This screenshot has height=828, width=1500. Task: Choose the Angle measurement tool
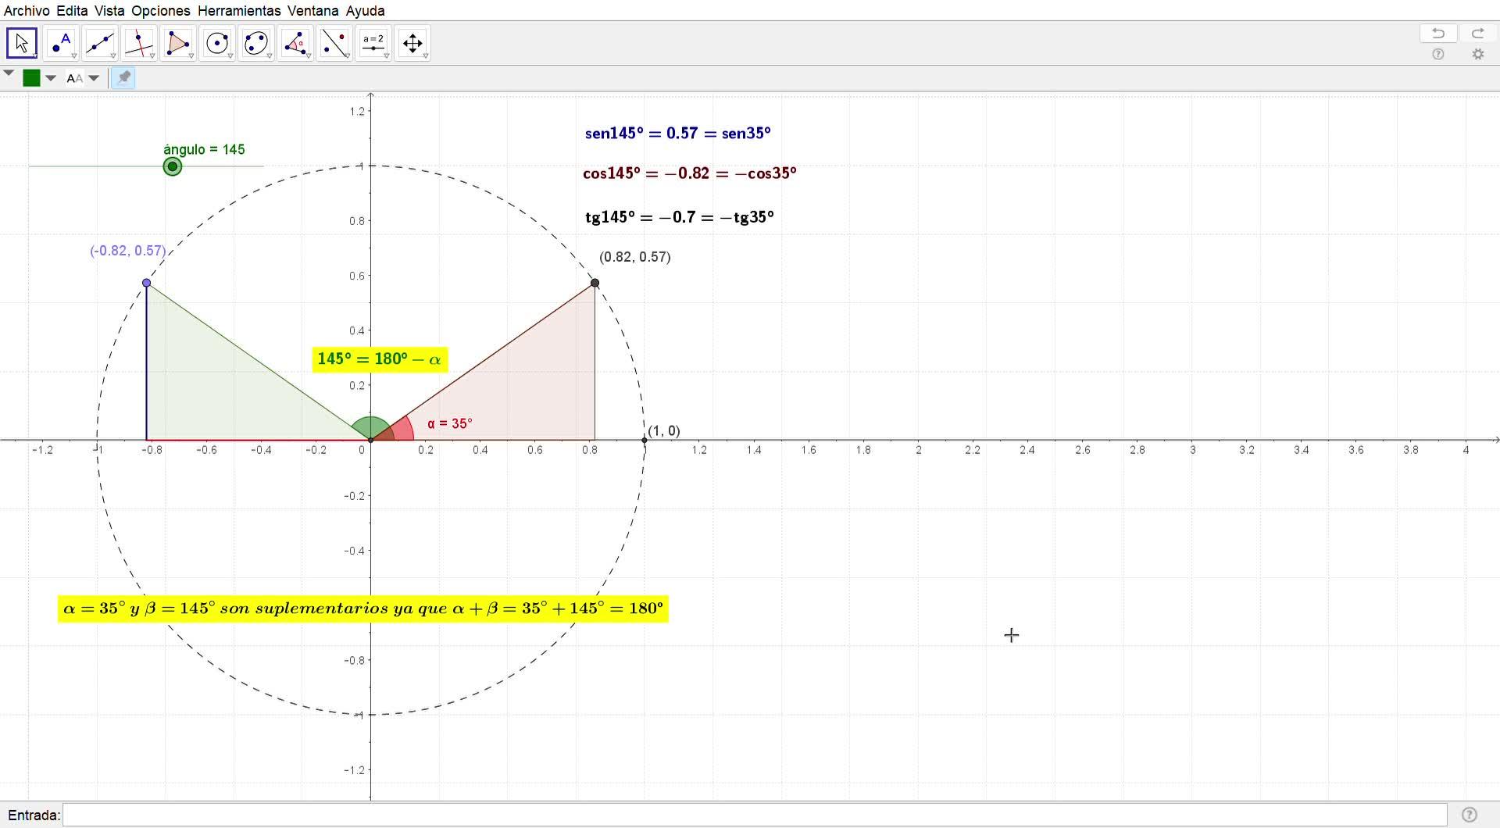295,43
